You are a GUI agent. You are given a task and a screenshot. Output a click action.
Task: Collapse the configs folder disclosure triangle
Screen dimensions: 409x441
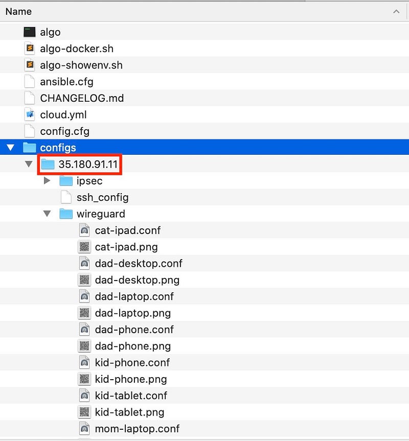click(x=11, y=147)
